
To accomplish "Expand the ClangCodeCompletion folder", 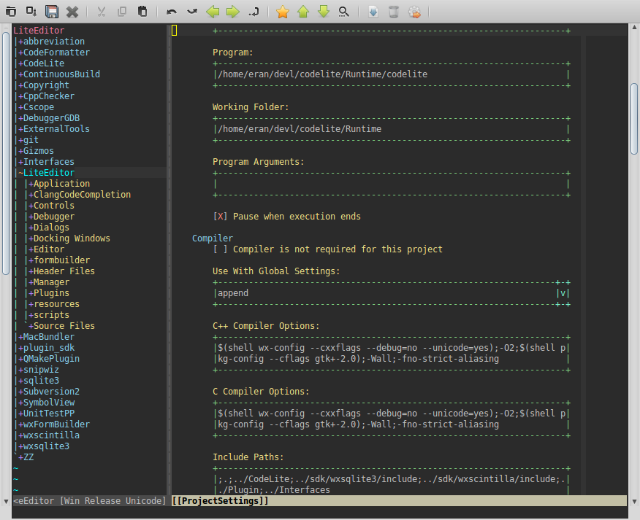I will point(31,195).
